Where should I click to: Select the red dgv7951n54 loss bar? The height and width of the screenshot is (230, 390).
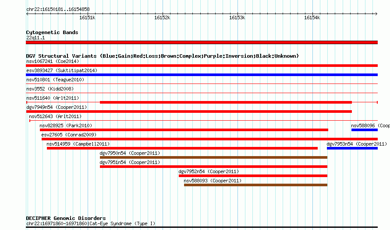click(214, 167)
